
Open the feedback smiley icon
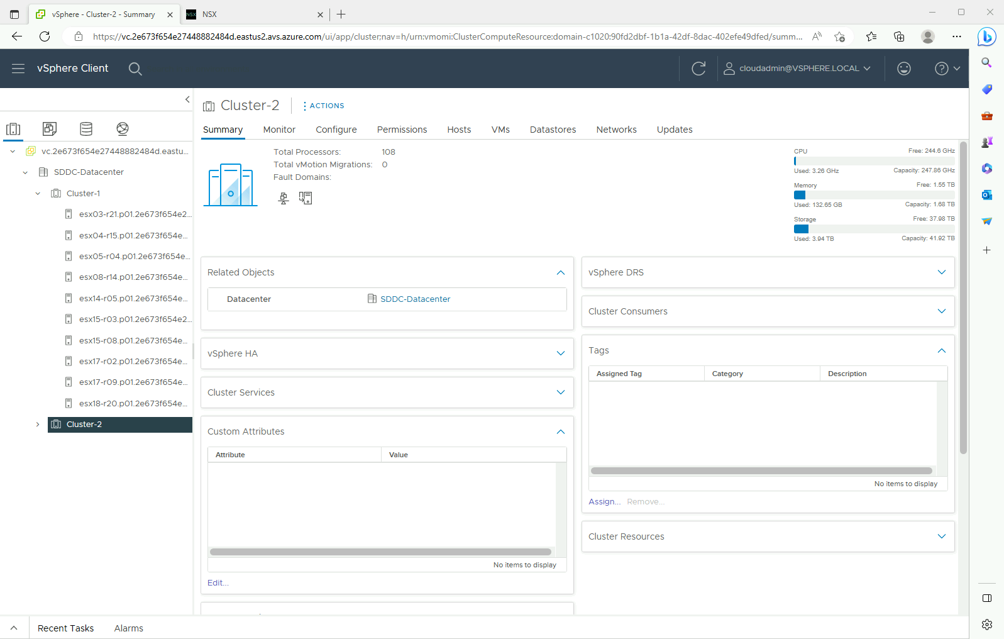903,69
